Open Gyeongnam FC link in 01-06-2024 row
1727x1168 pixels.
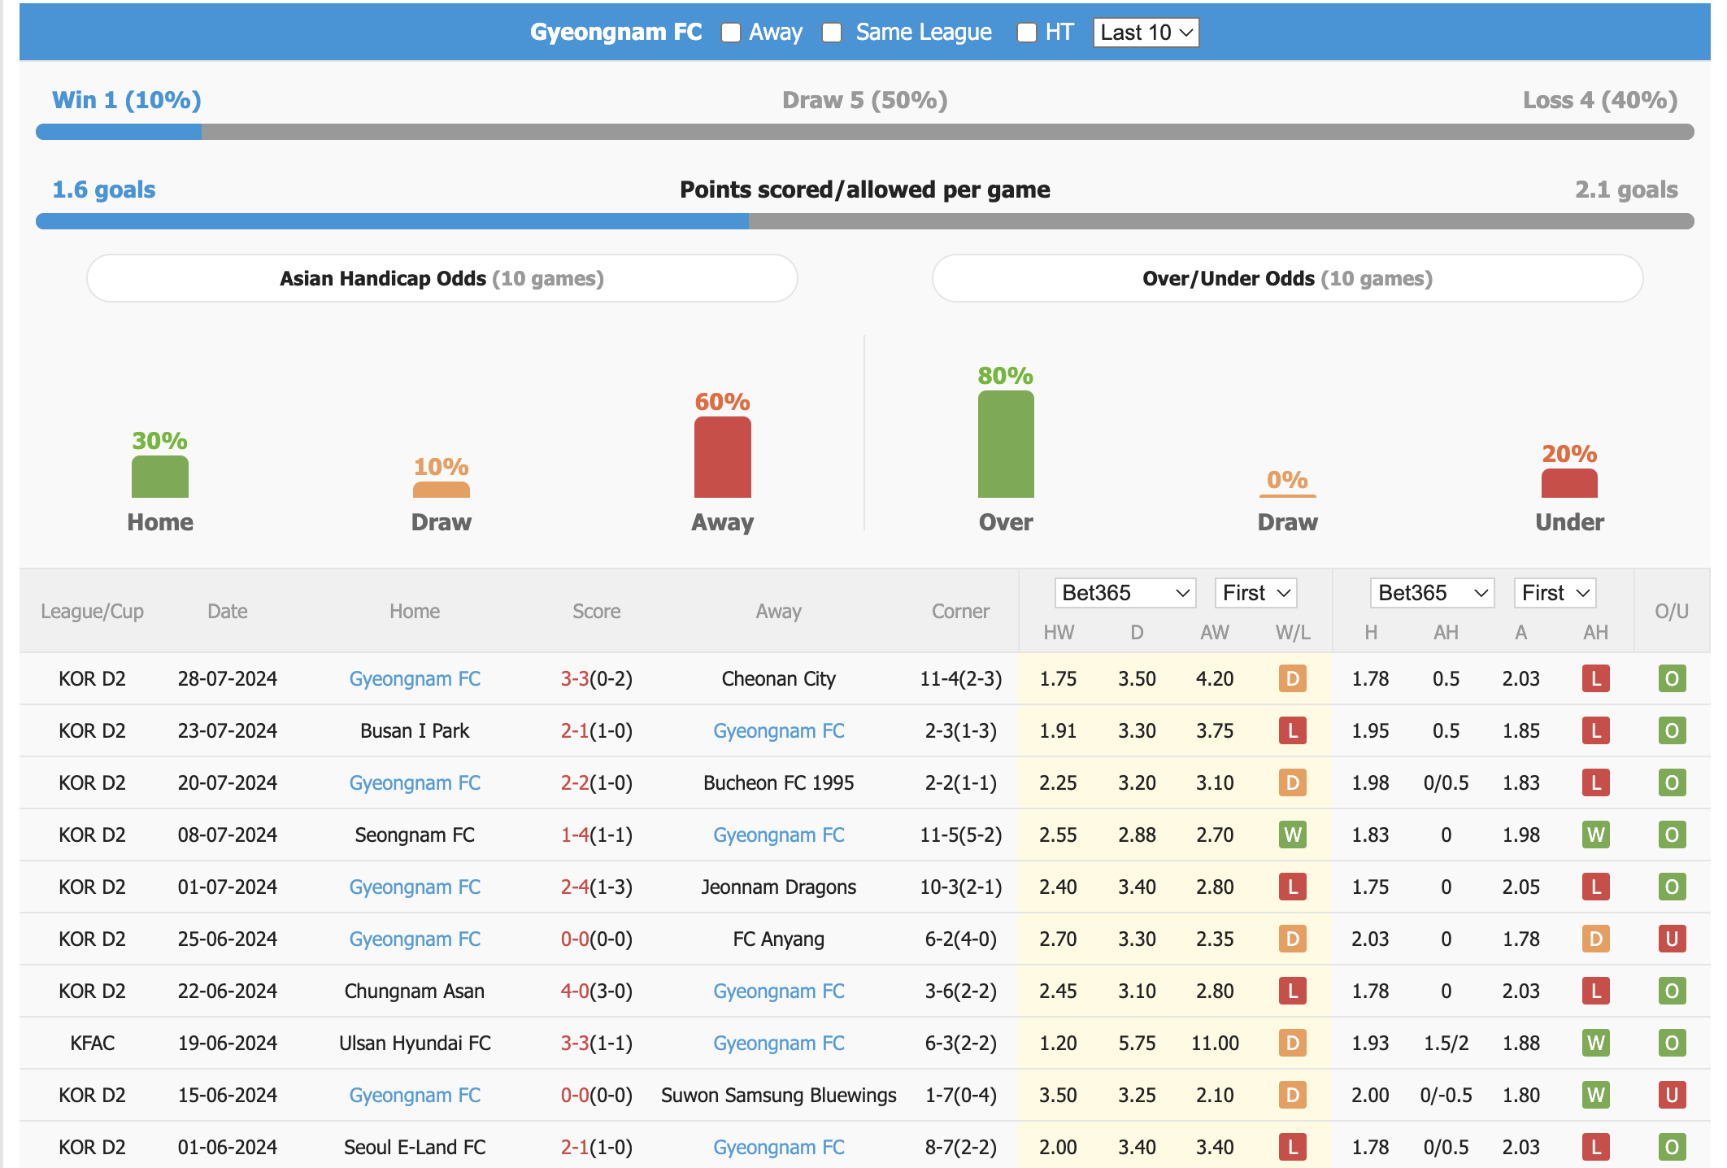[x=779, y=1147]
